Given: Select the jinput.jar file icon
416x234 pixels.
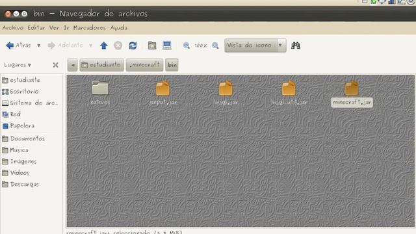Looking at the screenshot, I should 162,88.
